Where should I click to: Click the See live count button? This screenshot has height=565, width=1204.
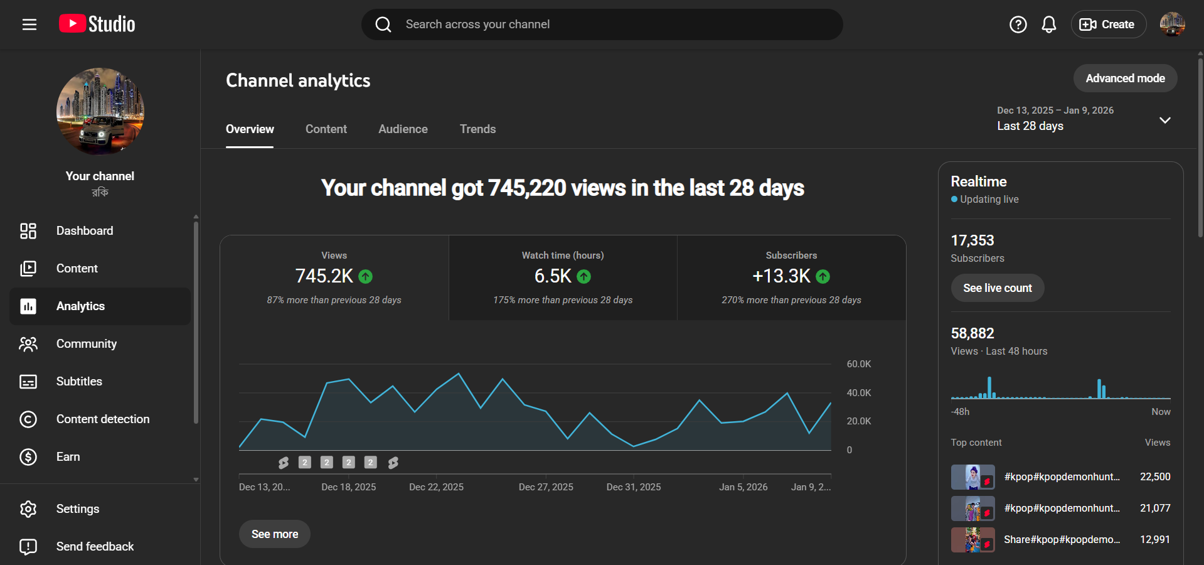[x=997, y=288]
